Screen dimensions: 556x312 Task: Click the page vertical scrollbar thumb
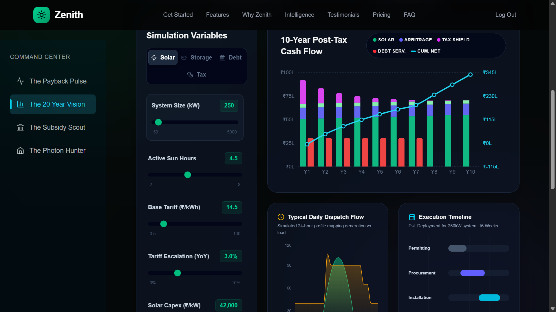click(x=553, y=140)
